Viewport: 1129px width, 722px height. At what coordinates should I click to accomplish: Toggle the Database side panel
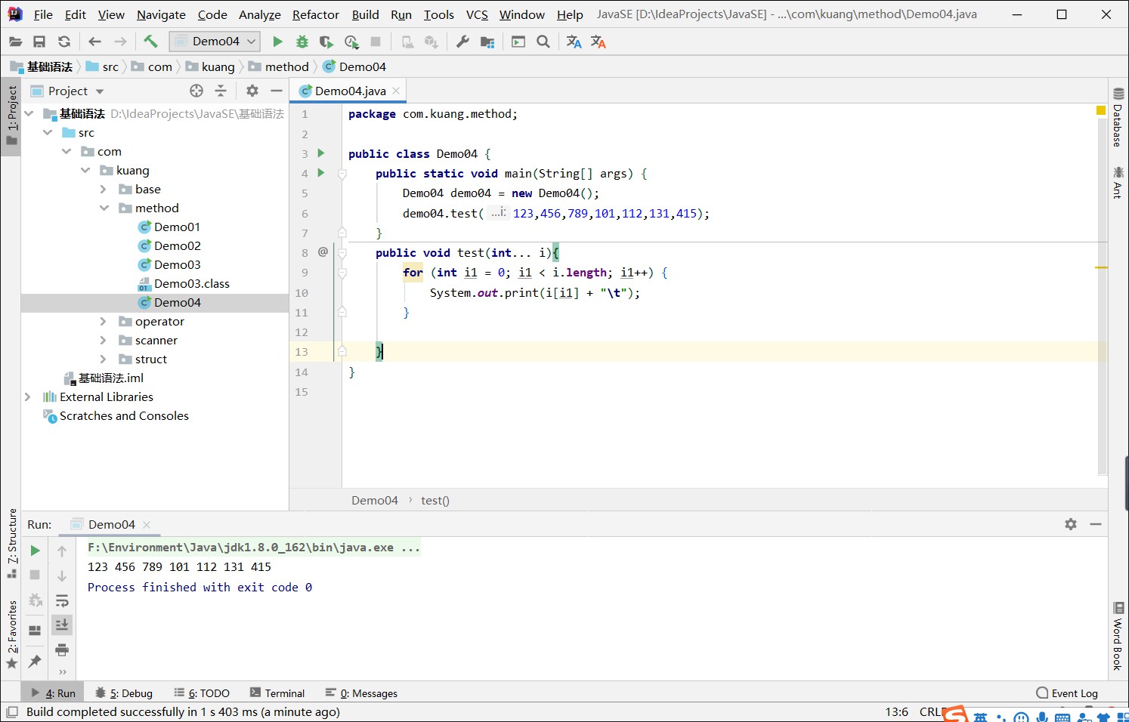point(1118,118)
